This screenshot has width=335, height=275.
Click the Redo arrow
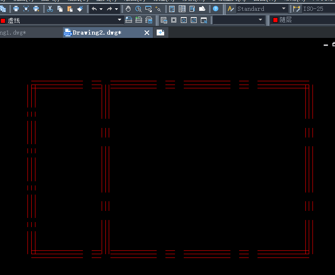tap(110, 9)
